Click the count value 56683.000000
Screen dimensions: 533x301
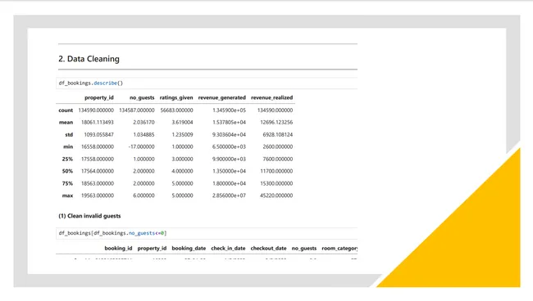[x=176, y=110]
